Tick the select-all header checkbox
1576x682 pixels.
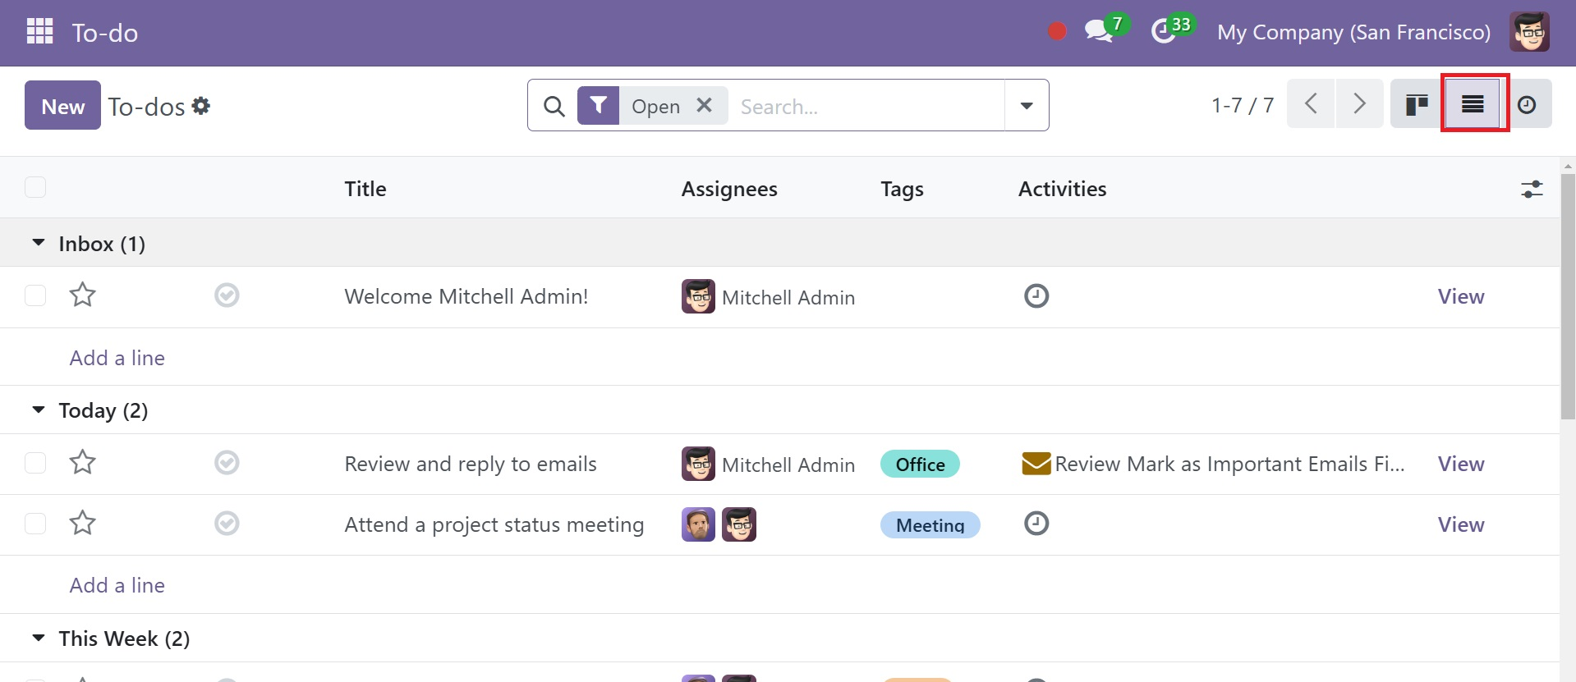click(35, 188)
